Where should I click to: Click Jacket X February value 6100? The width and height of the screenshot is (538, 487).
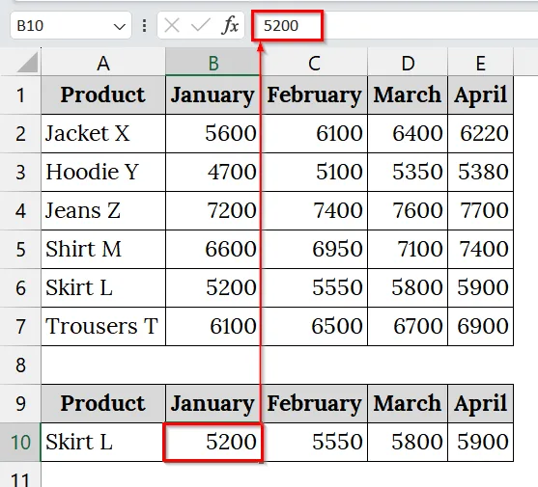314,134
